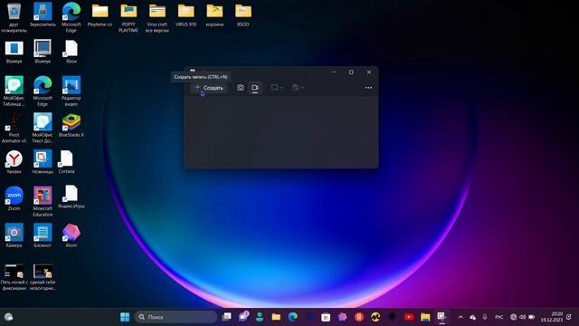This screenshot has width=579, height=326.
Task: Click the battery tray icon
Action: tap(532, 317)
